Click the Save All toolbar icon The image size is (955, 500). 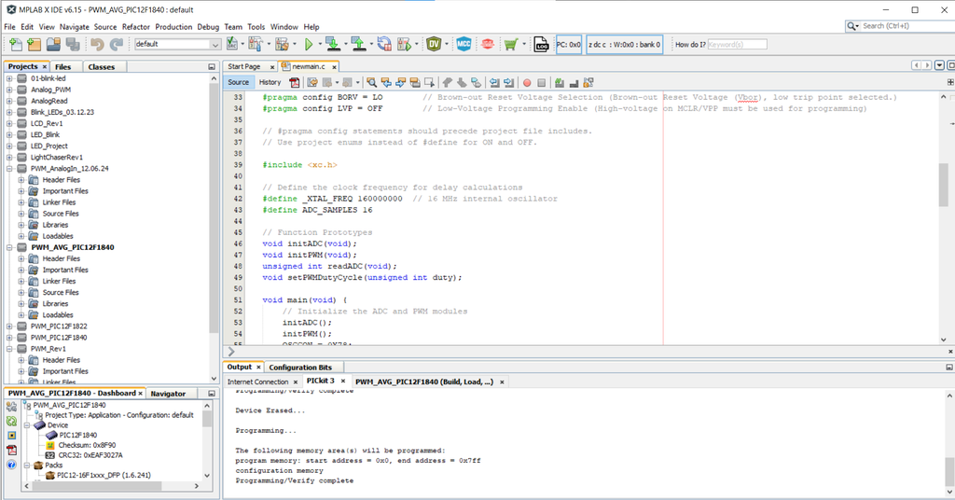[x=73, y=44]
